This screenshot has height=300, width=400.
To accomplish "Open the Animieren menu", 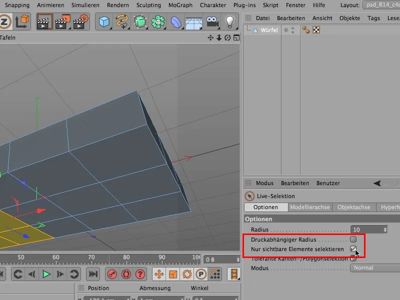I will click(50, 5).
